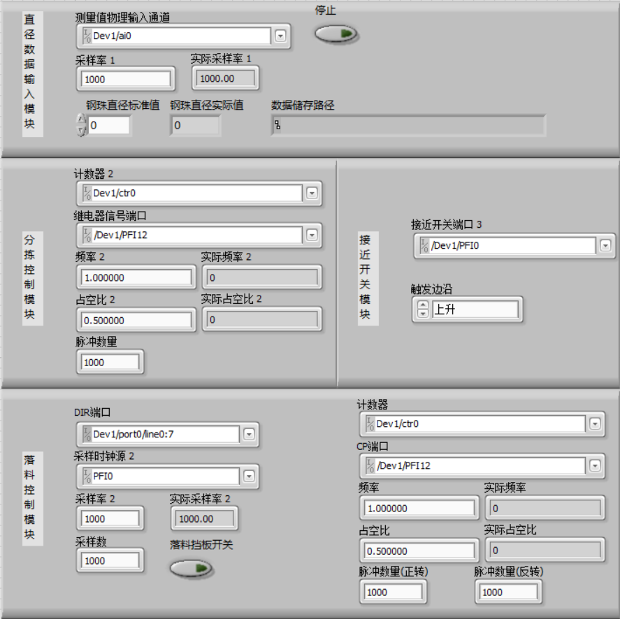Click the I/O icon in 接近开关端口 3
The height and width of the screenshot is (619, 620).
424,245
